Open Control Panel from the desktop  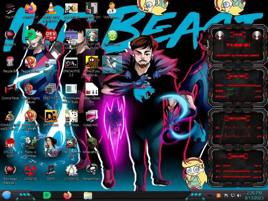[x=10, y=92]
